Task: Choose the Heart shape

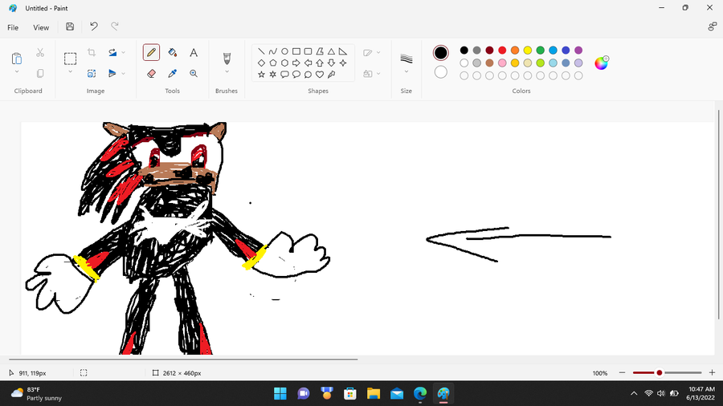Action: pos(320,74)
